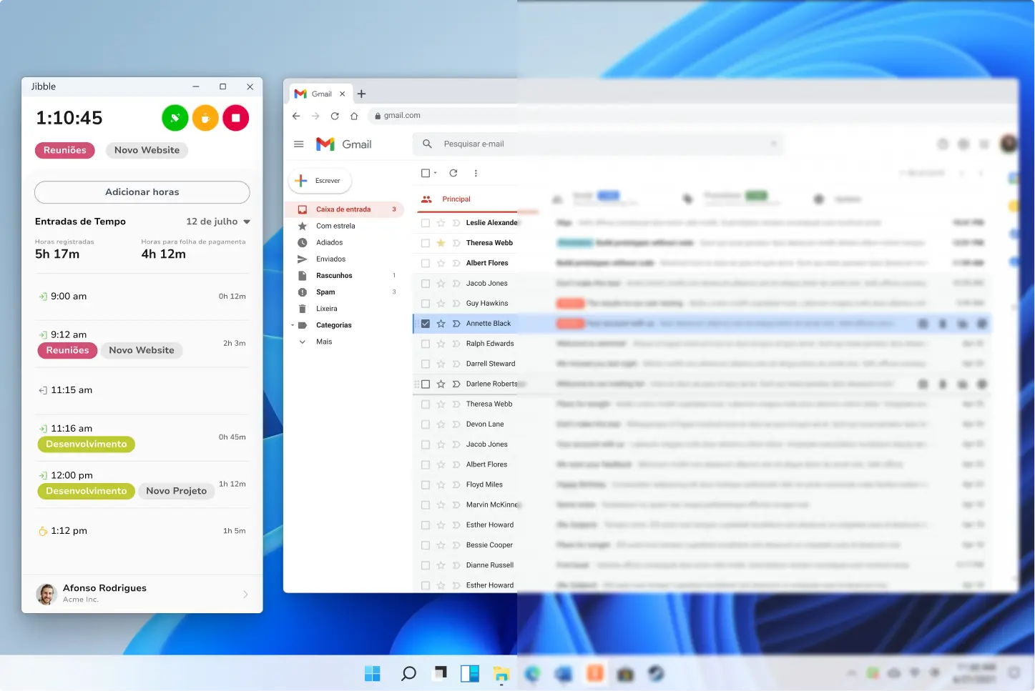Click the Novo Projeto tag on 12:00 pm entry

[177, 491]
